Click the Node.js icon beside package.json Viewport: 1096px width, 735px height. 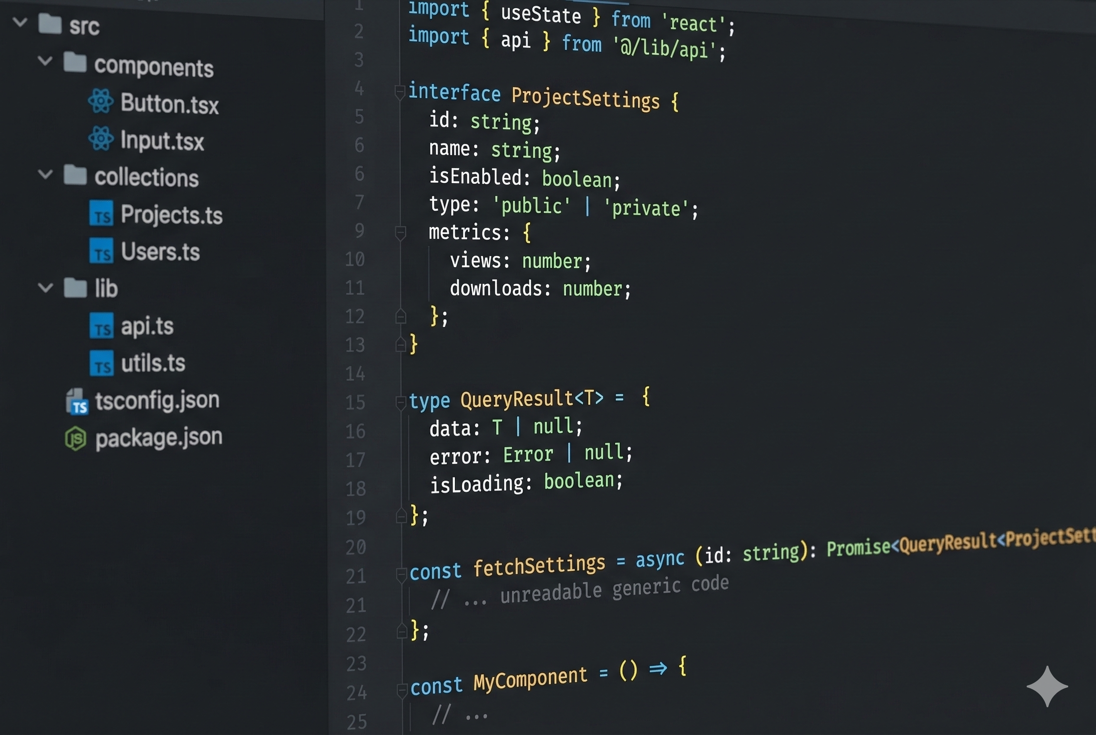click(75, 438)
